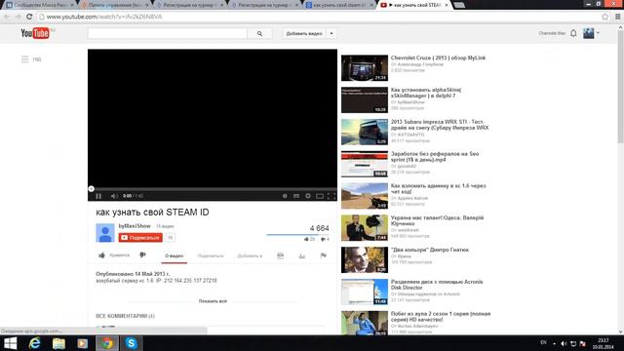Click the YouTube search field
The height and width of the screenshot is (351, 624).
pos(167,34)
